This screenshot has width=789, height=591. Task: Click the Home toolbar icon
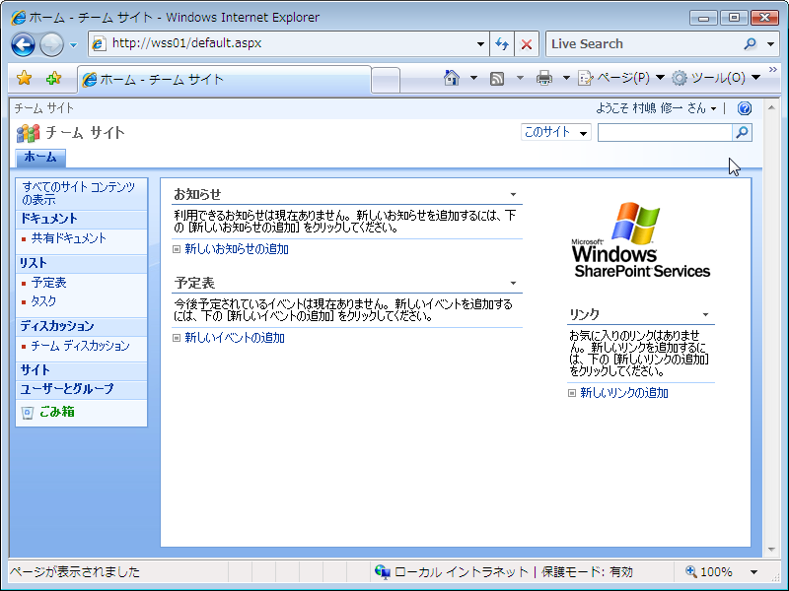(x=452, y=78)
